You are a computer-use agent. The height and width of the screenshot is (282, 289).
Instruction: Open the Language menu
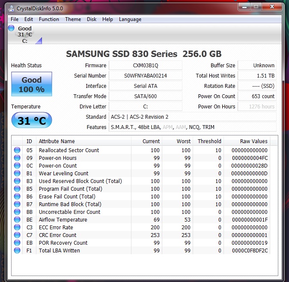(130, 19)
